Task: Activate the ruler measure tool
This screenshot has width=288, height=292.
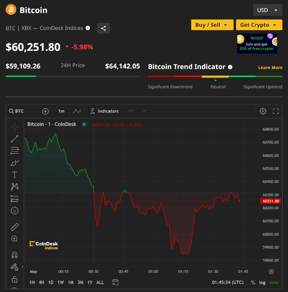Action: coord(14,227)
